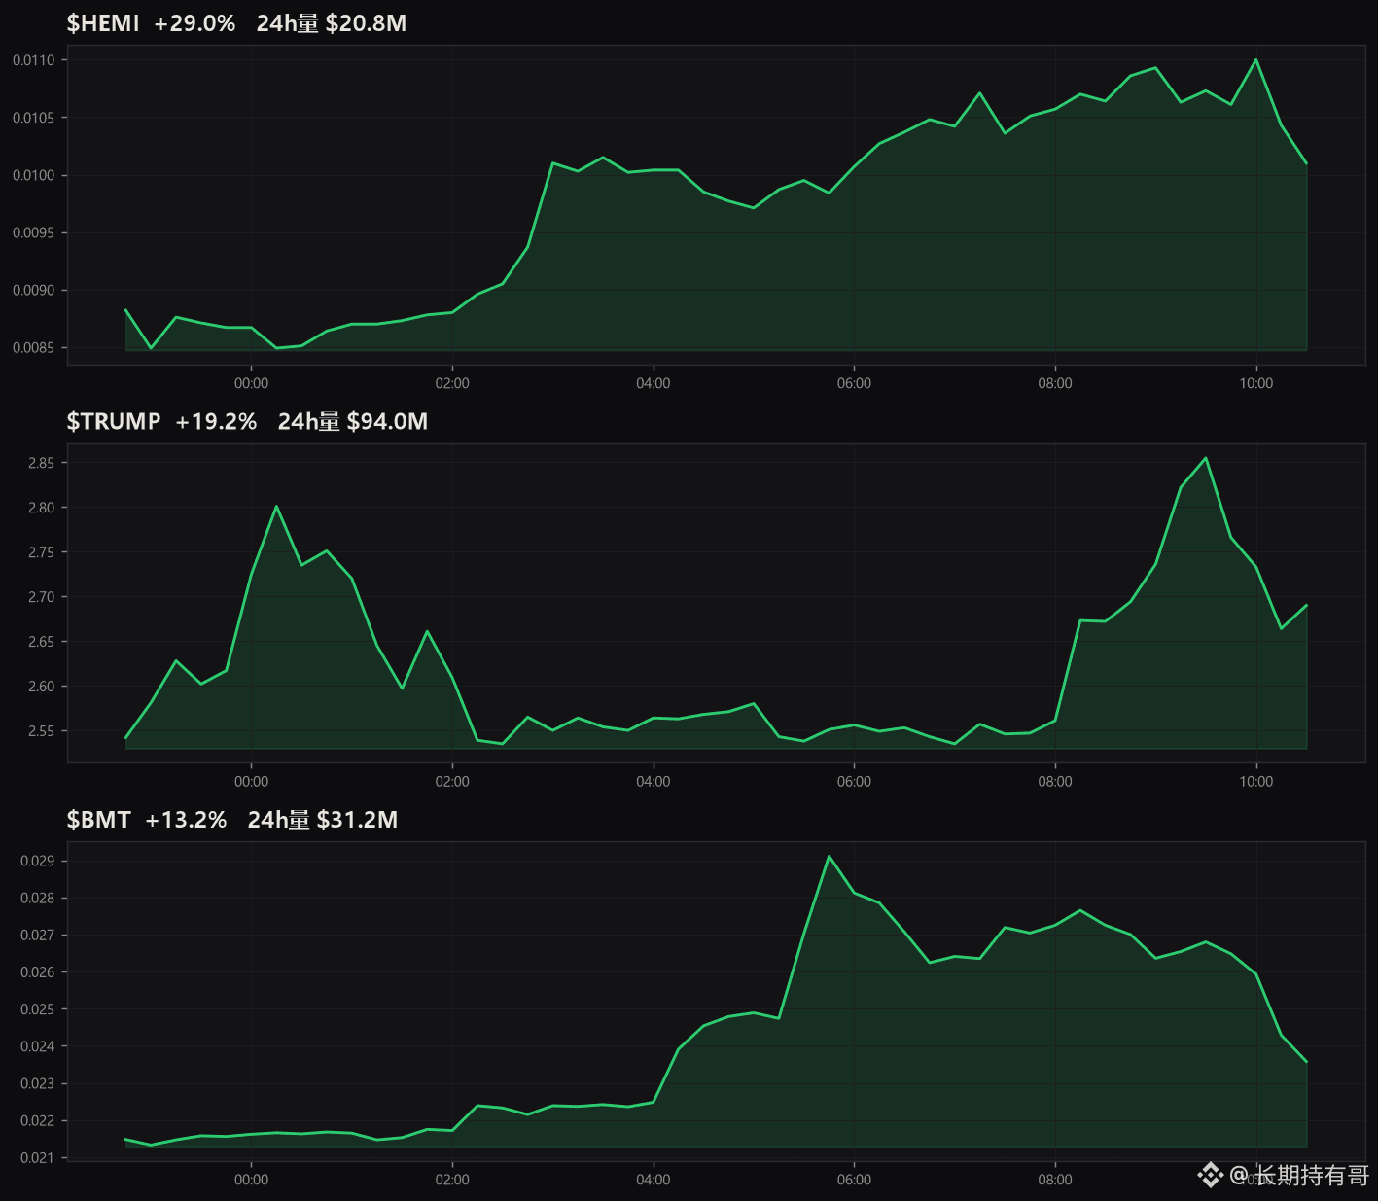This screenshot has height=1201, width=1378.
Task: Click 10:00 on the $HEMI time axis
Action: coord(1256,383)
